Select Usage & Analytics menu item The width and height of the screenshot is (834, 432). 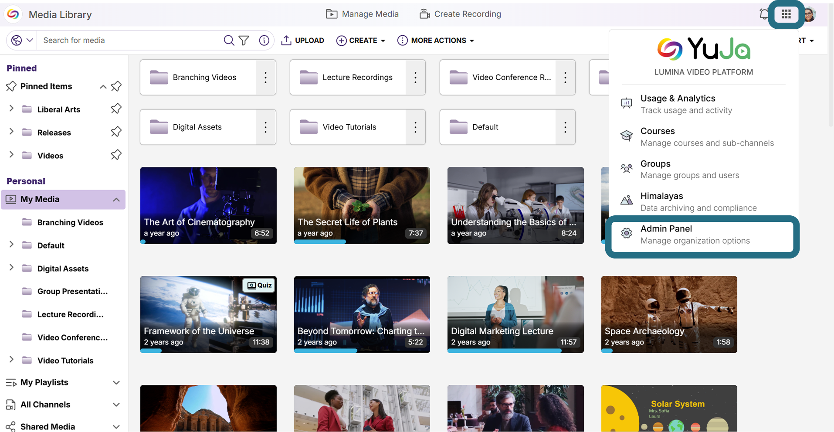tap(703, 104)
